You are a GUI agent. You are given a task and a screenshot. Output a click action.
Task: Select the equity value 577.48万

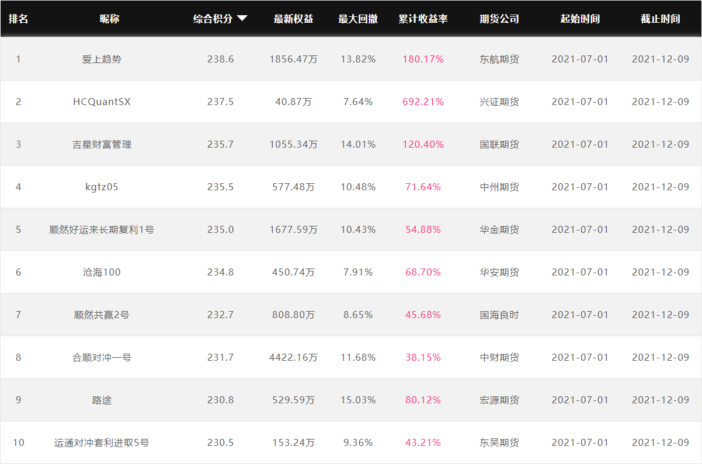pos(294,187)
